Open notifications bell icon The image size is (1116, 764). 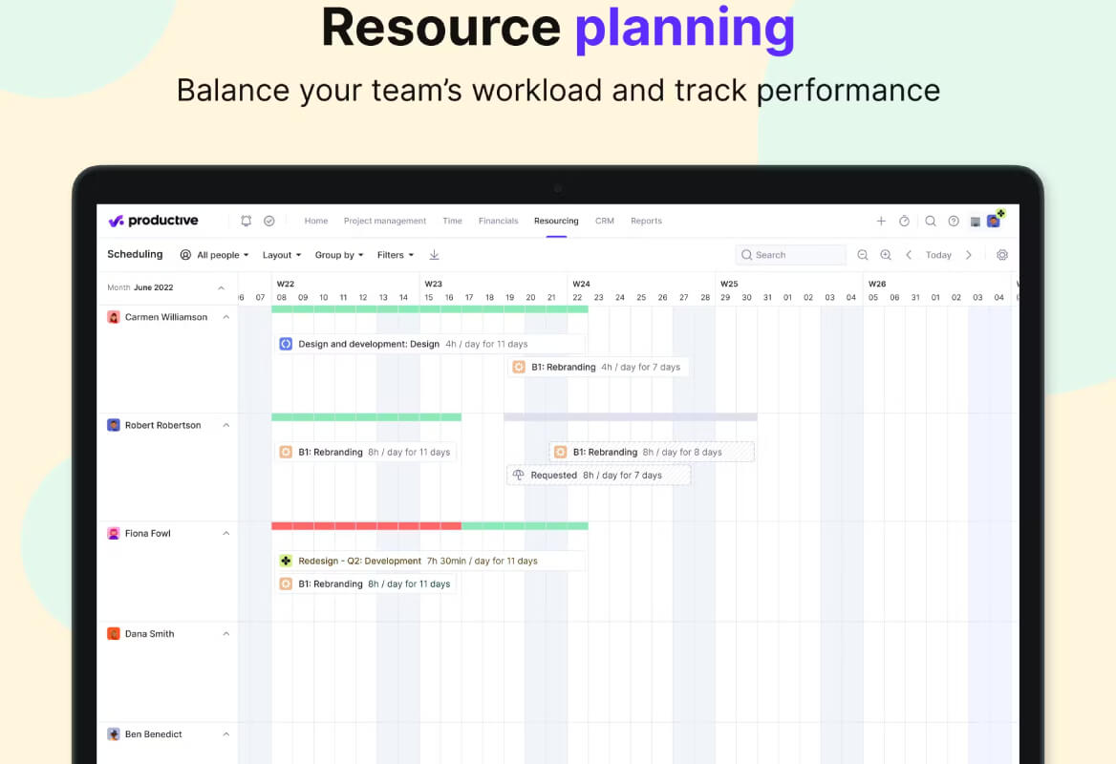(x=247, y=222)
